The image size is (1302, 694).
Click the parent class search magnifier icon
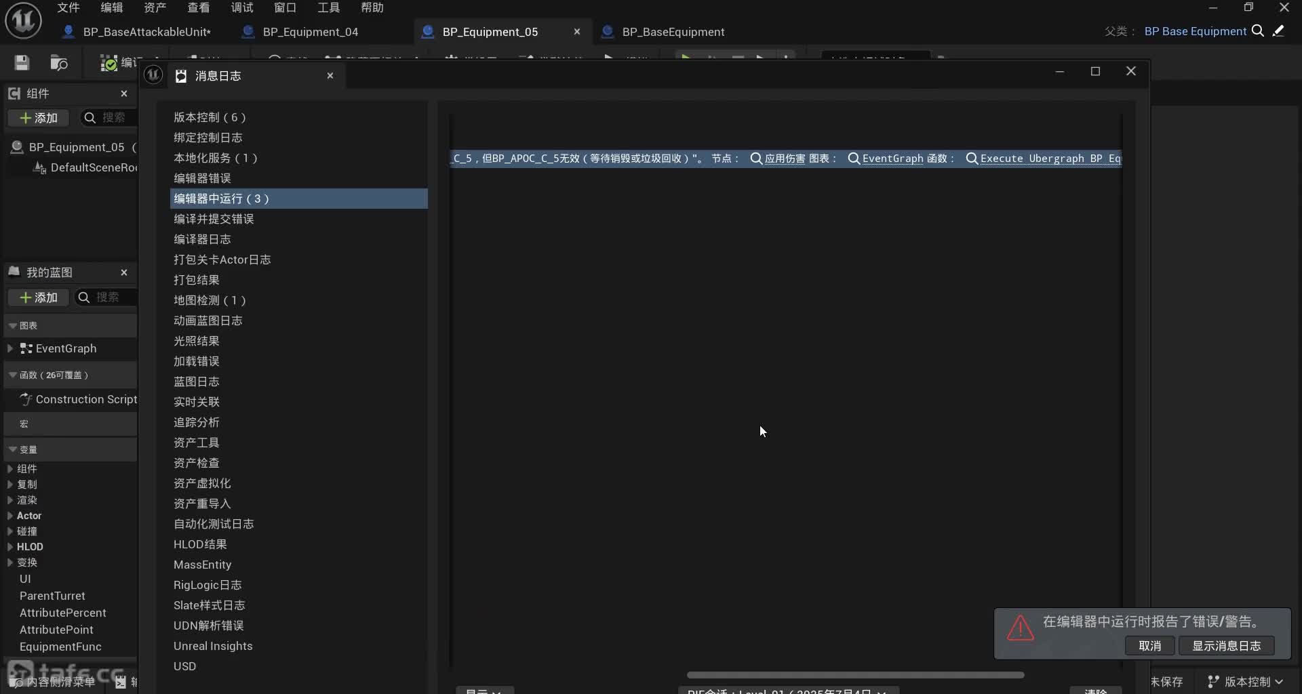click(1257, 31)
